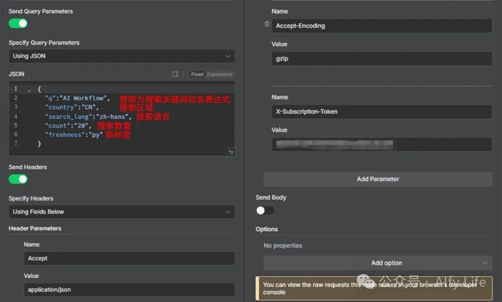This screenshot has height=302, width=502.
Task: Click the "search_lang":"zh-hans" line
Action: coord(88,117)
